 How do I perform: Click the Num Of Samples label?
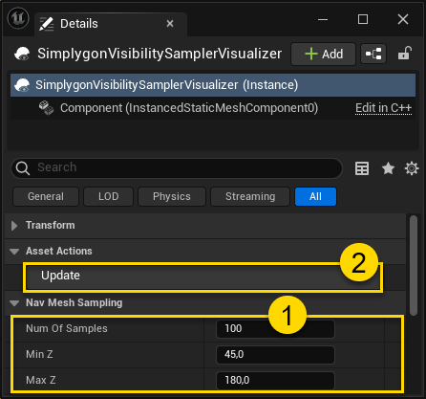[x=67, y=328]
